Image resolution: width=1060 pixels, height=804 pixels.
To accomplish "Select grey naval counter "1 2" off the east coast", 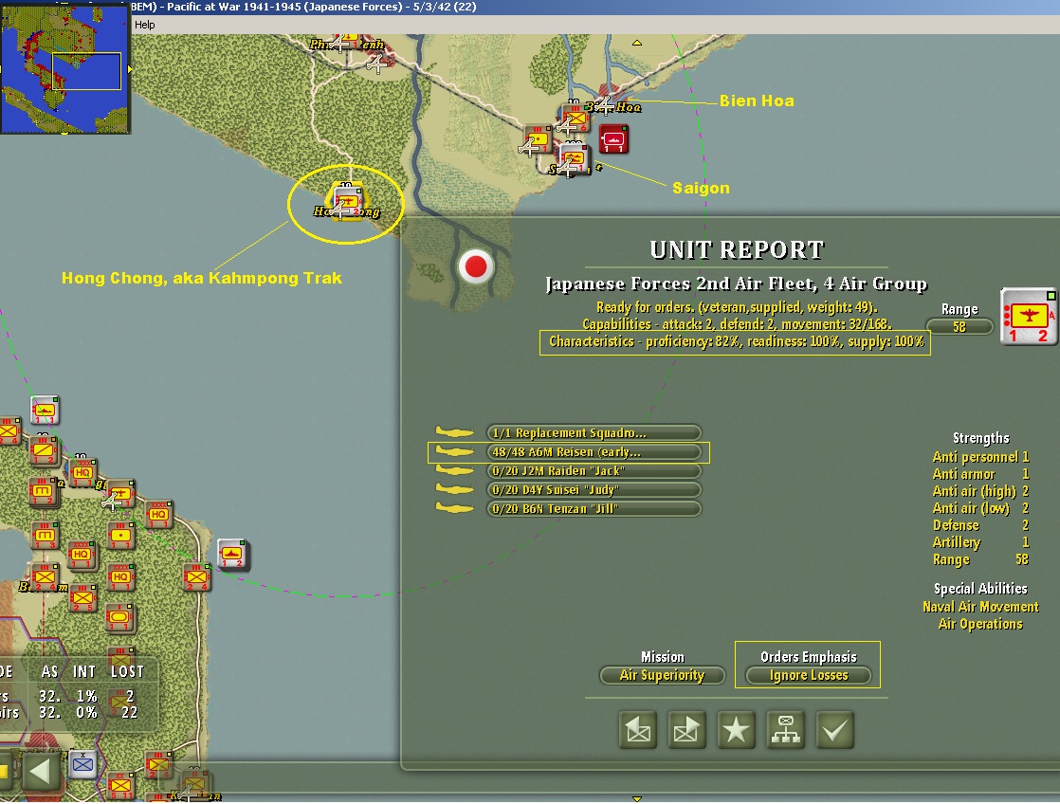I will pos(232,556).
